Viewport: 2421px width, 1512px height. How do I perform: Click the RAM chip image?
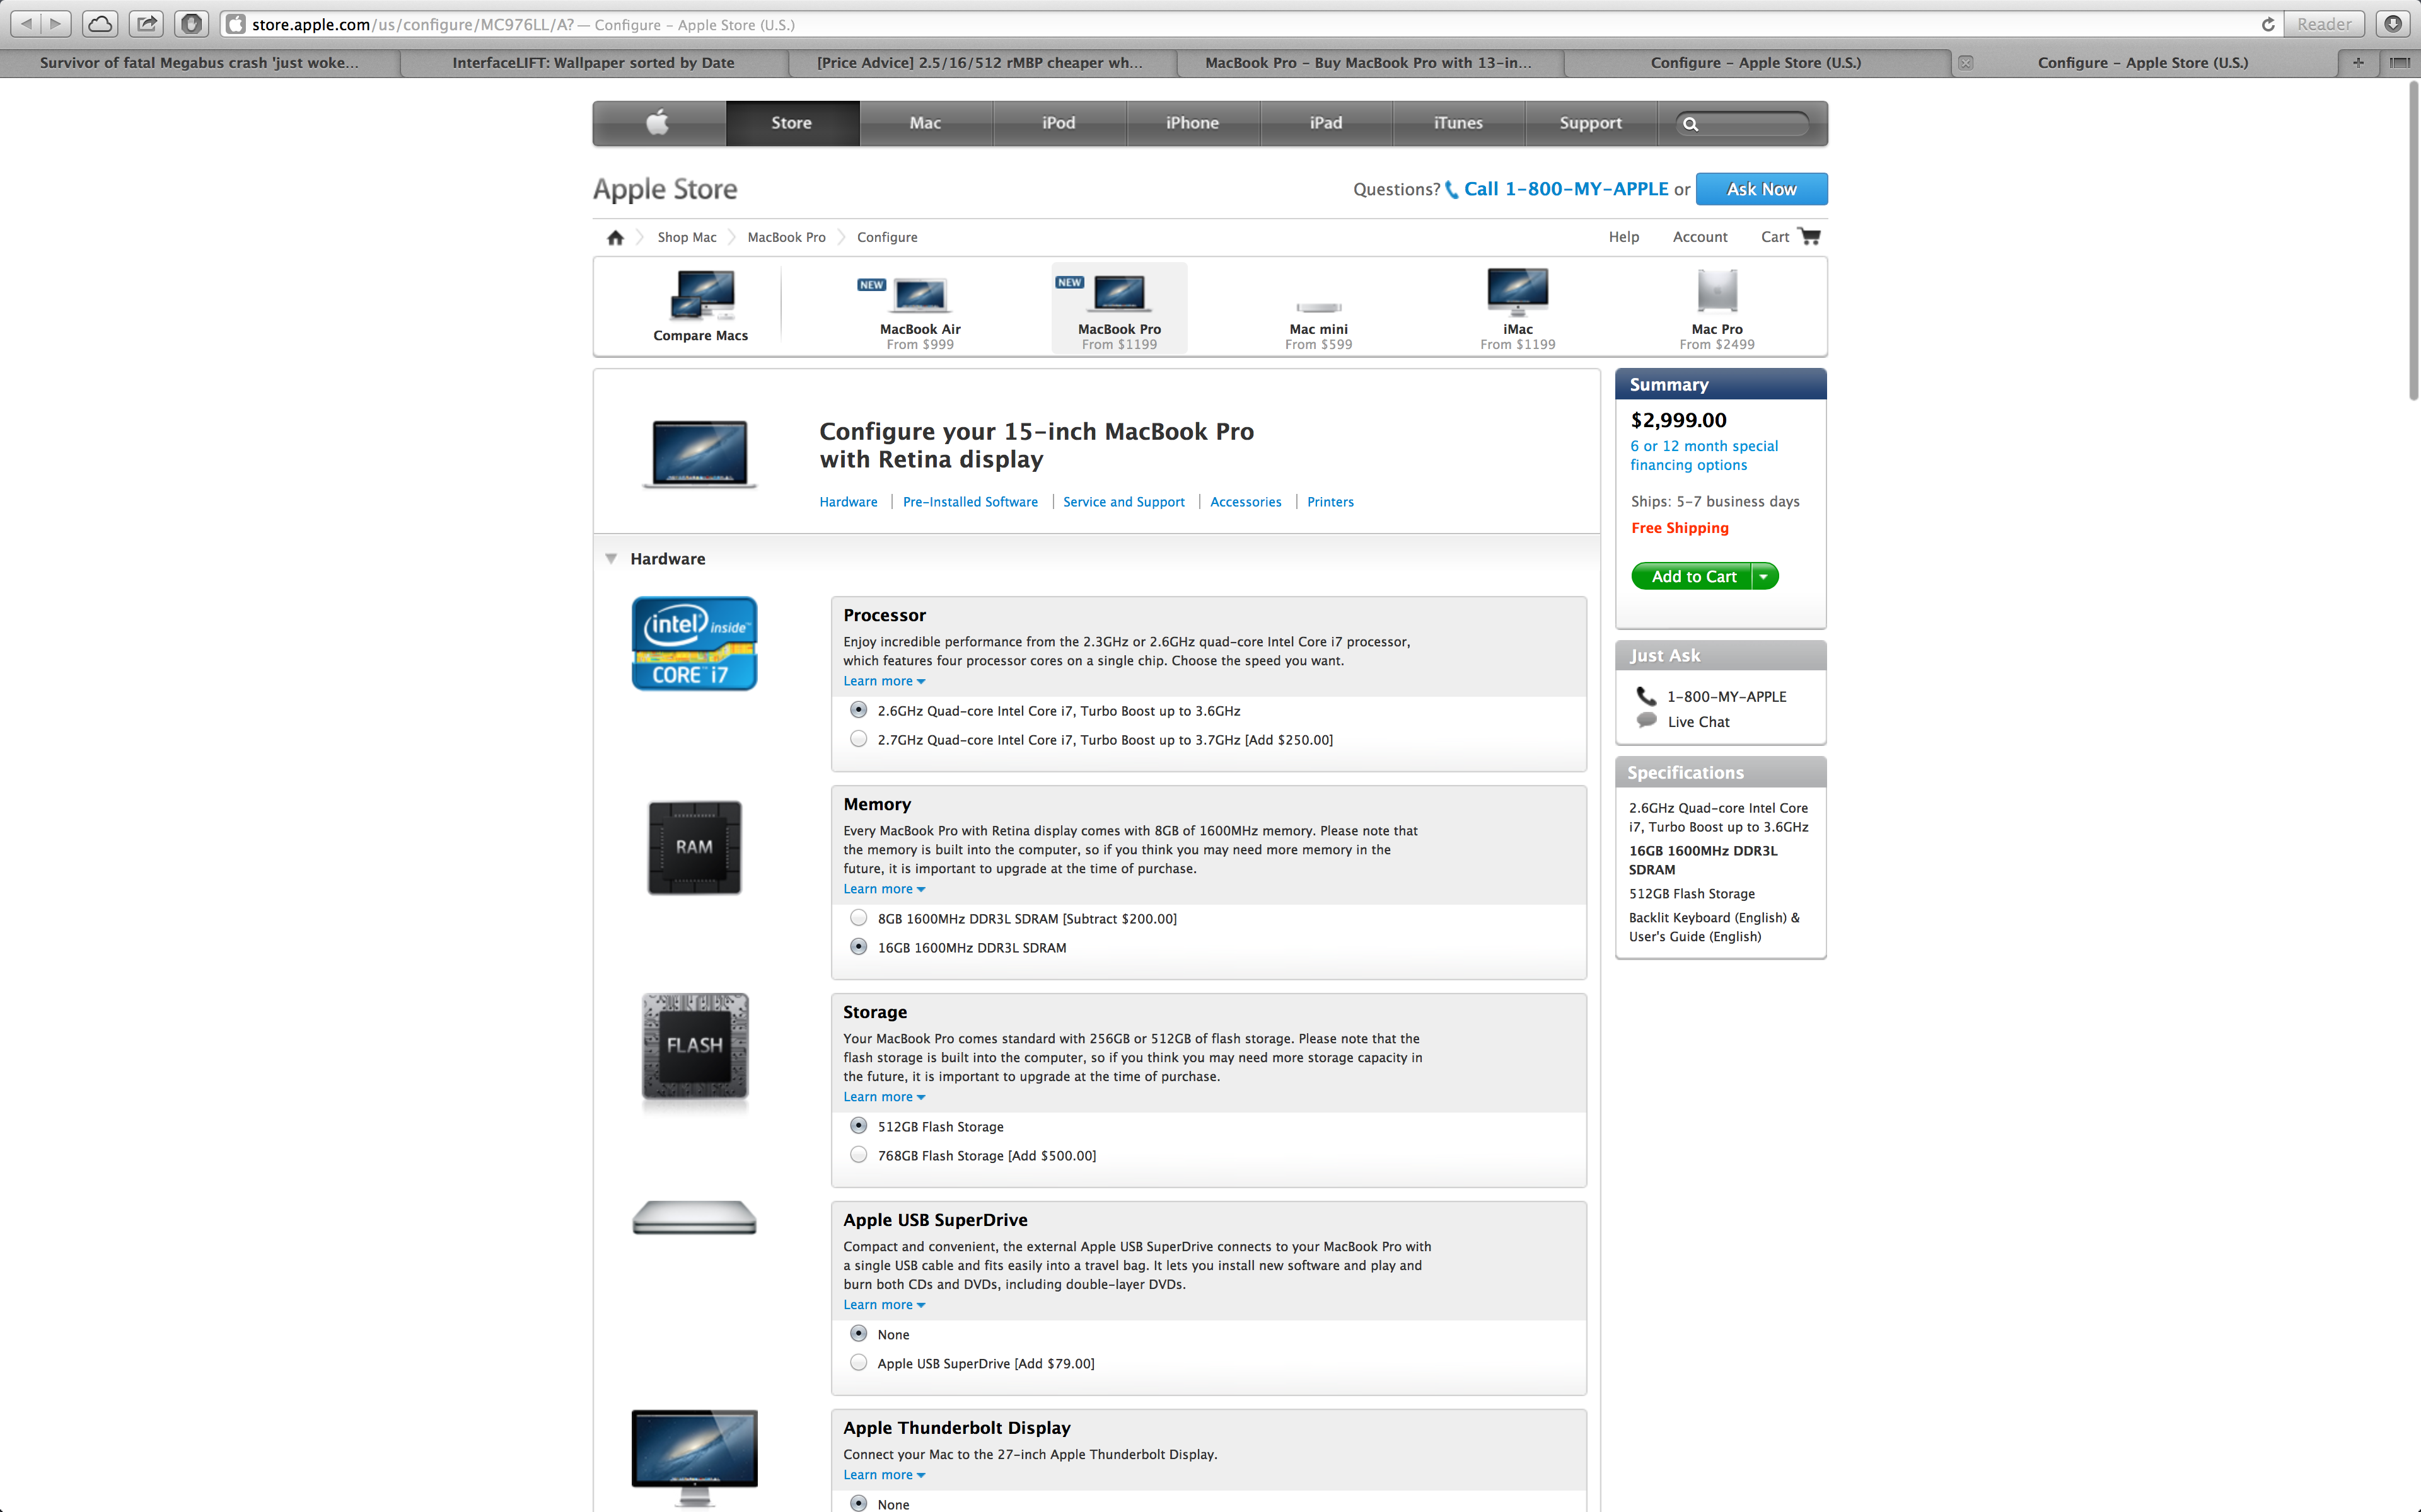694,847
